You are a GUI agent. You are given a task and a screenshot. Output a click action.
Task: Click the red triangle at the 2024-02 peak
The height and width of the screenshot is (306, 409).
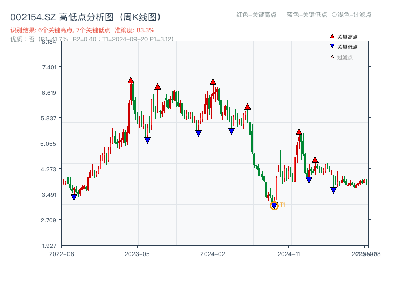point(213,81)
